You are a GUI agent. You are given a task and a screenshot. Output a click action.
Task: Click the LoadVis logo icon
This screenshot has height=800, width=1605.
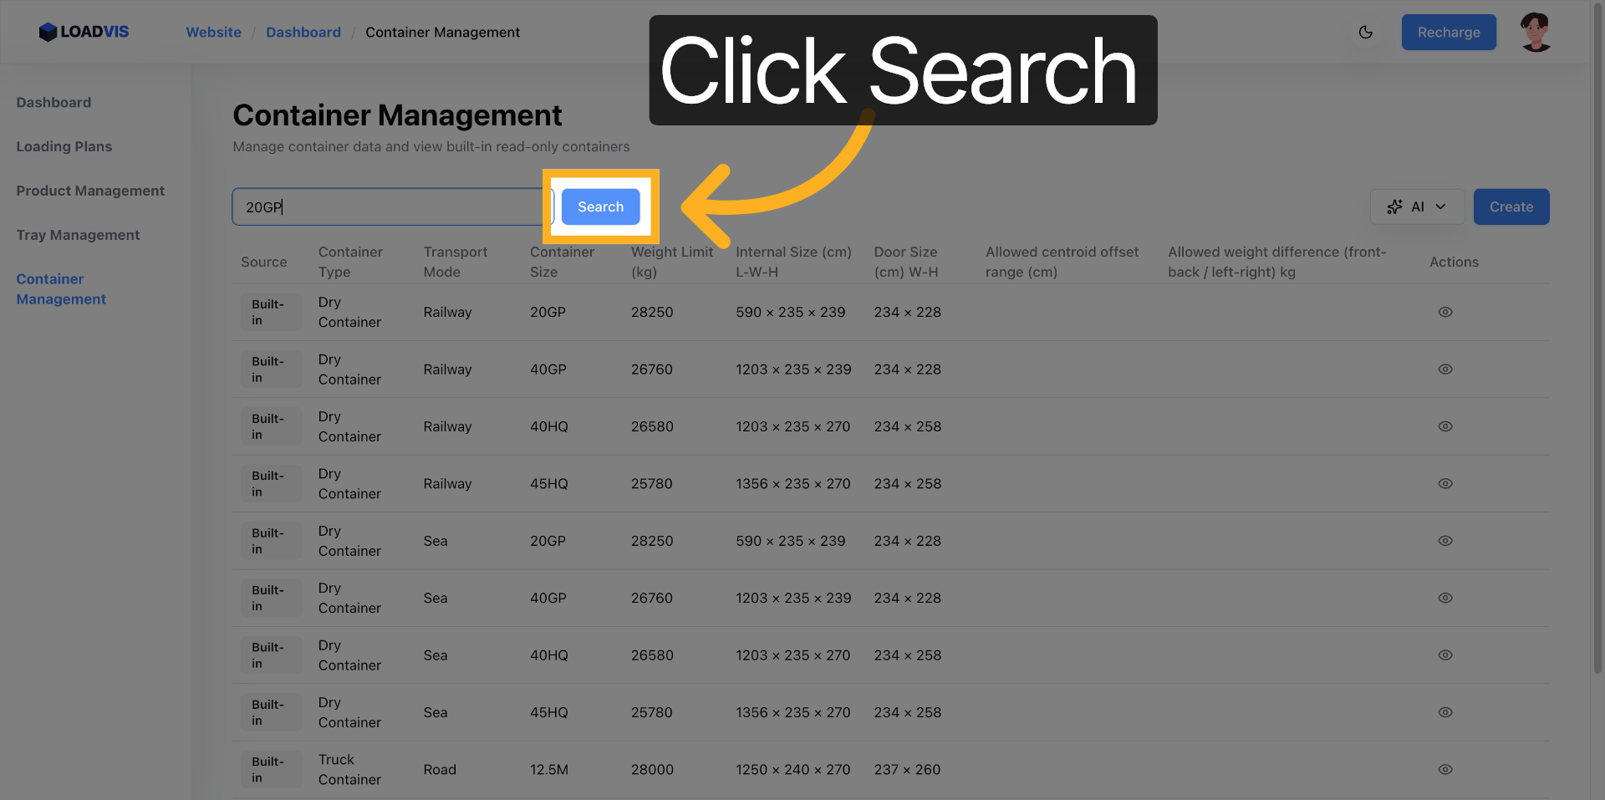pos(48,32)
